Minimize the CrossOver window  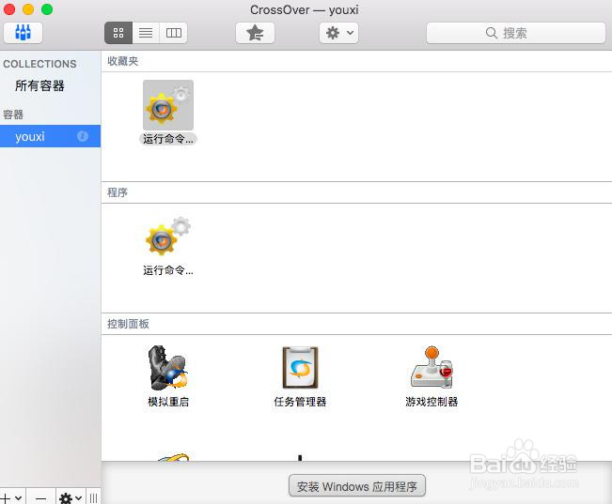pos(28,9)
